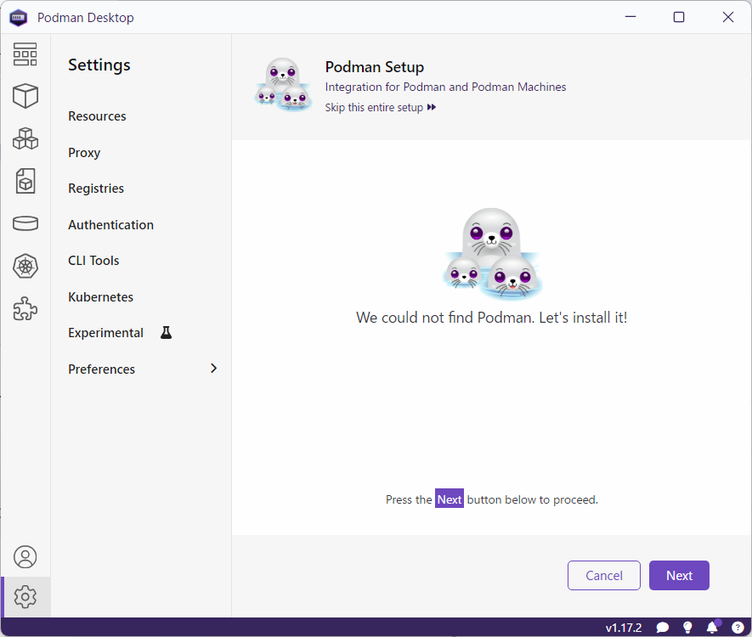Open the Volumes disk icon

pos(25,223)
